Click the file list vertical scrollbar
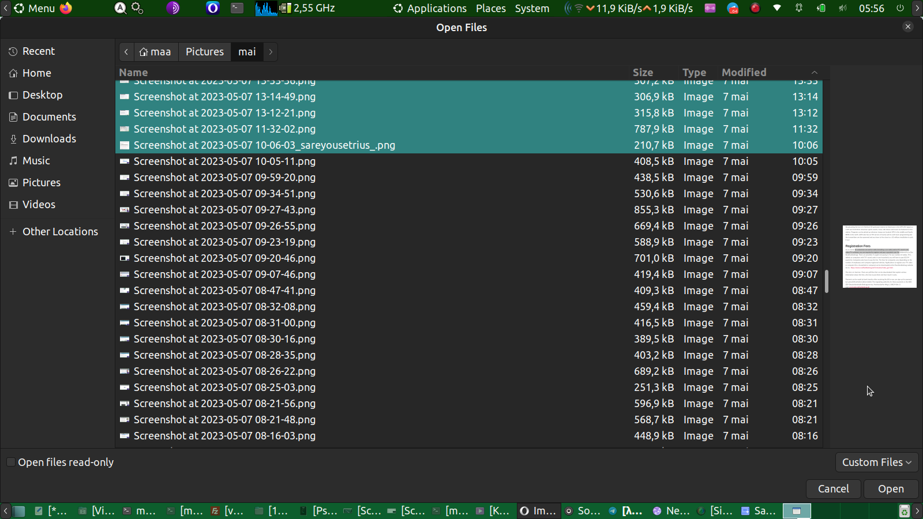 coord(826,281)
